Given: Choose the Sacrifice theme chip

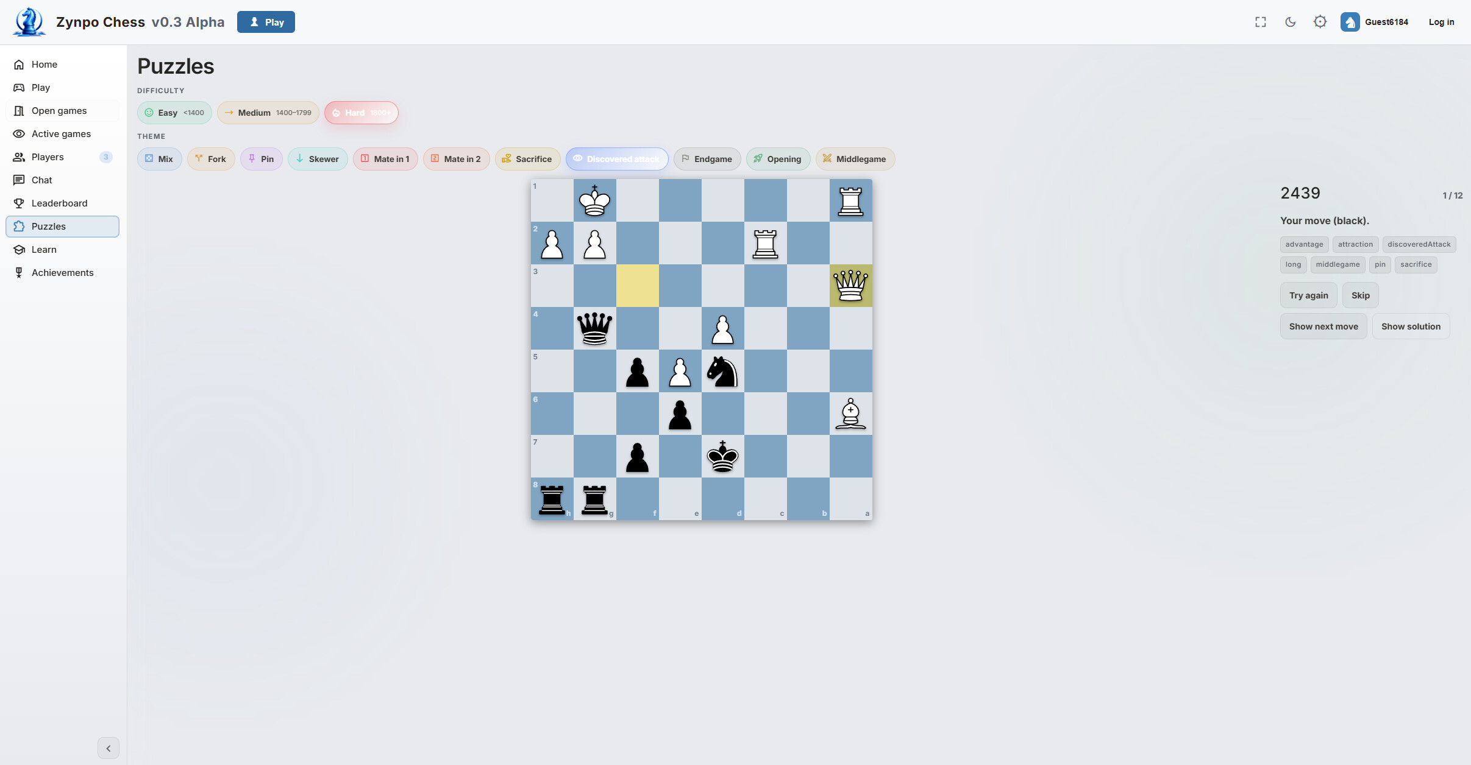Looking at the screenshot, I should 527,159.
